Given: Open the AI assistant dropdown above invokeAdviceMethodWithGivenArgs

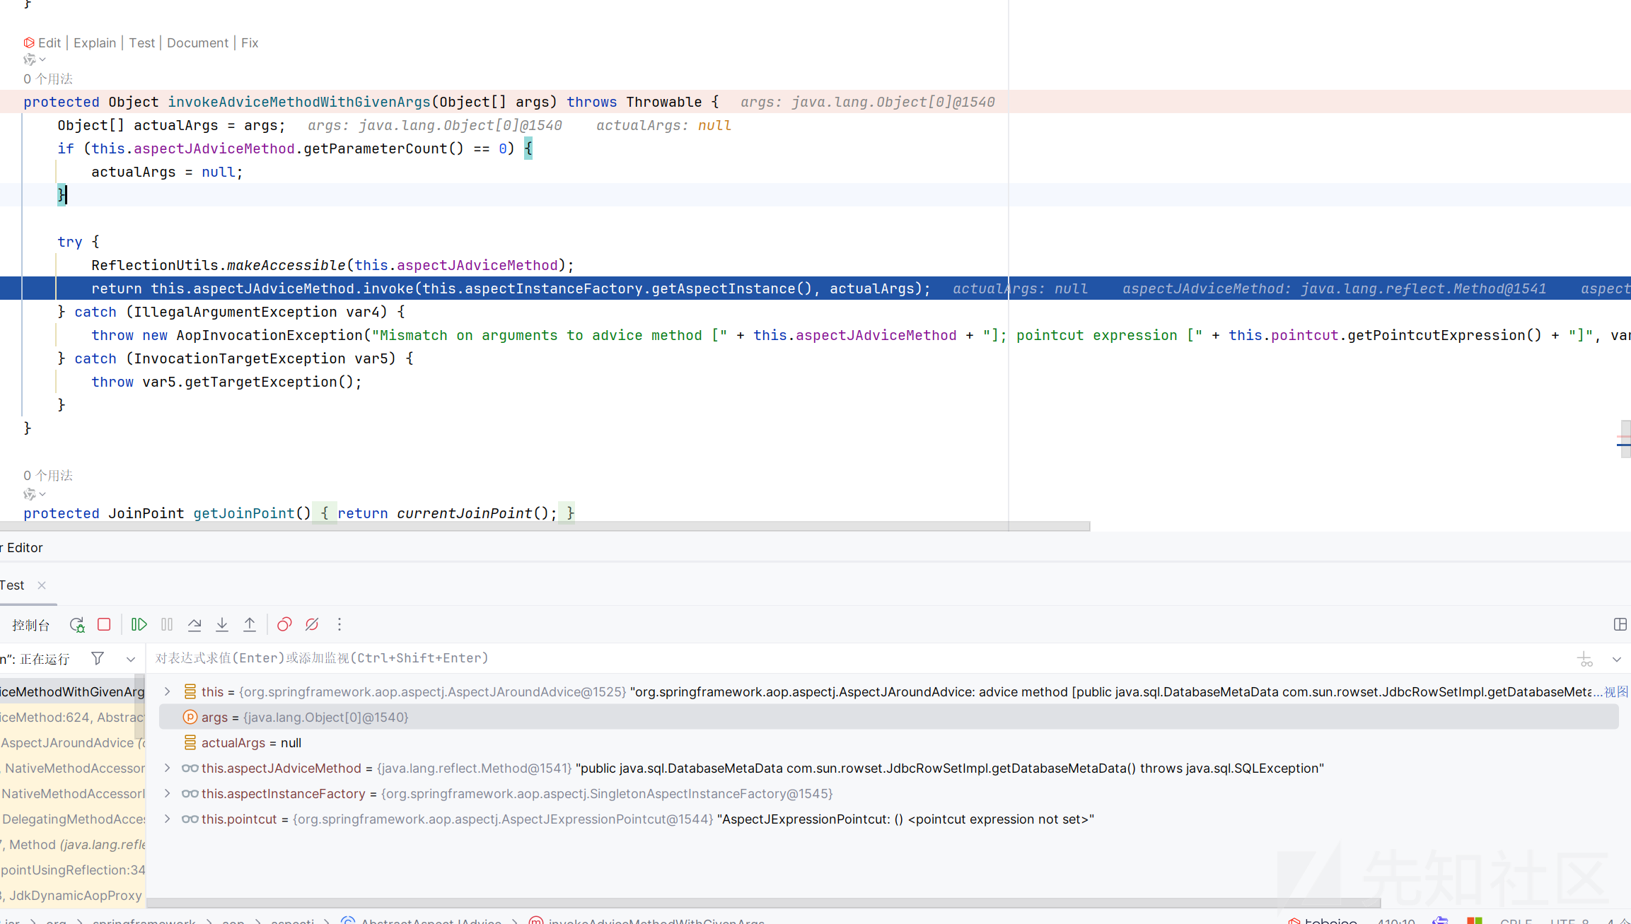Looking at the screenshot, I should pyautogui.click(x=35, y=59).
